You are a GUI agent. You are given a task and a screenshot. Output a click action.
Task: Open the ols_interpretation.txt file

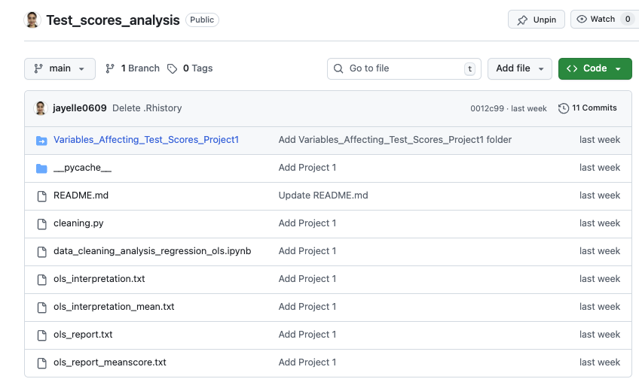pyautogui.click(x=99, y=279)
